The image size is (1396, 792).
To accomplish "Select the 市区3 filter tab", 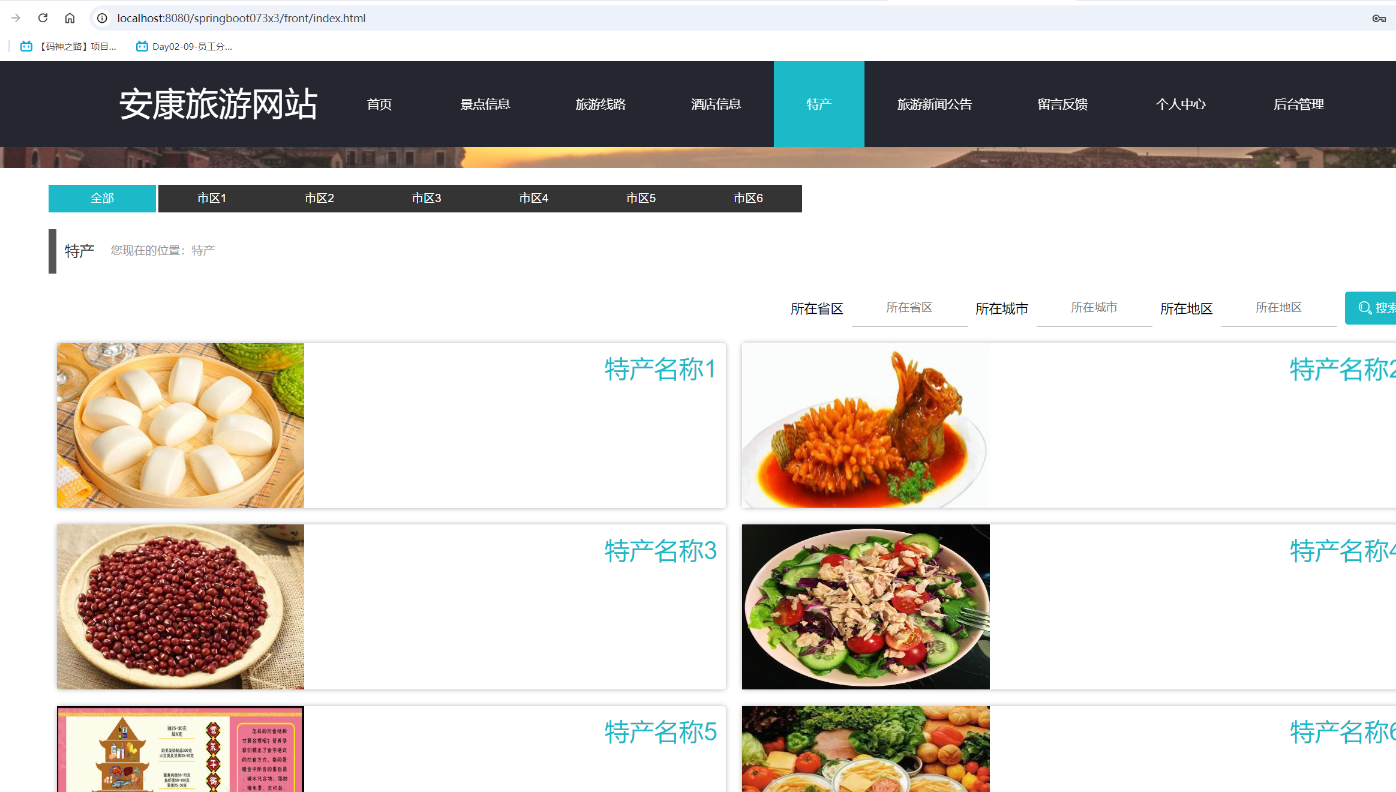I will [427, 198].
